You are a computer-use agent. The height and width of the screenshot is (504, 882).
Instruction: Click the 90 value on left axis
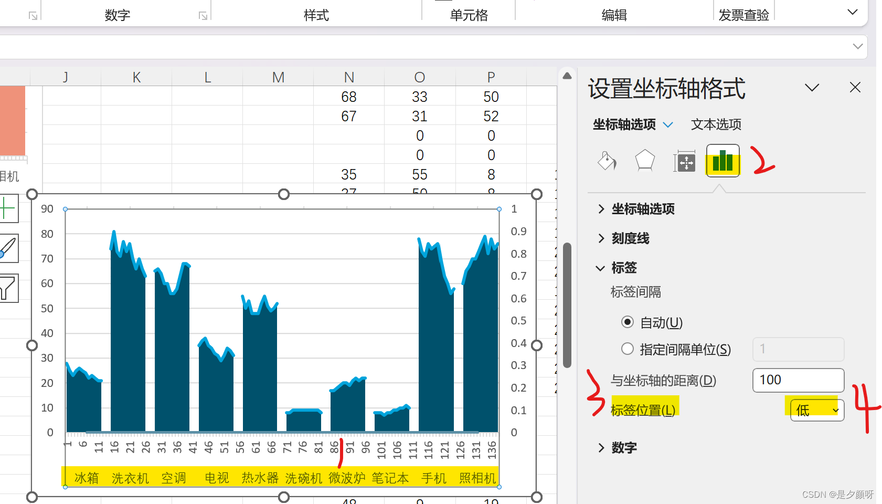pos(47,209)
